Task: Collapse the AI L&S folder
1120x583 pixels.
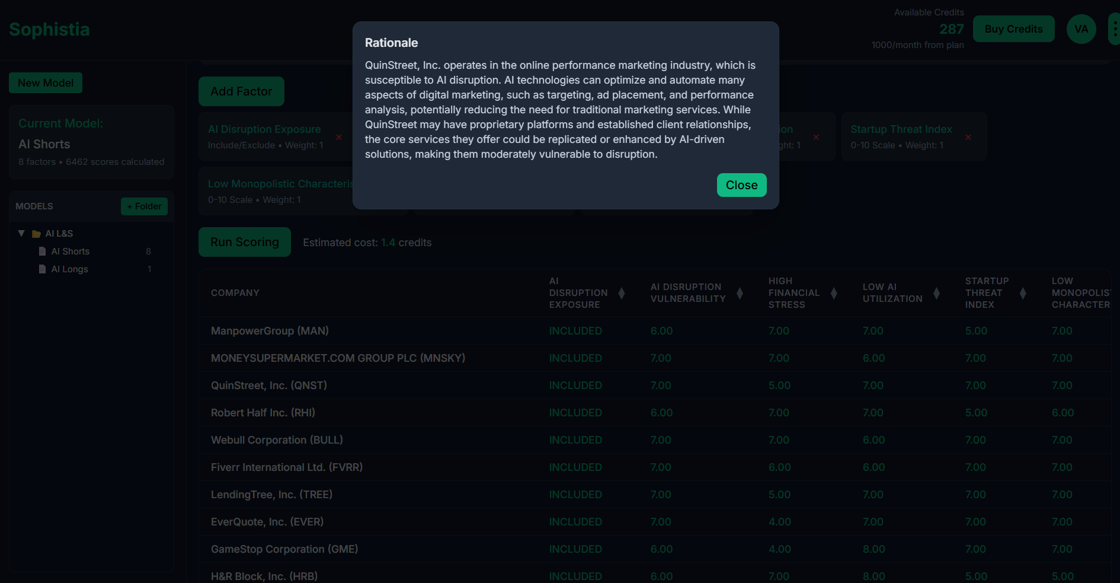Action: (21, 233)
